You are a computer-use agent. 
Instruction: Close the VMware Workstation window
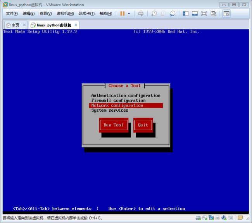pyautogui.click(x=244, y=5)
